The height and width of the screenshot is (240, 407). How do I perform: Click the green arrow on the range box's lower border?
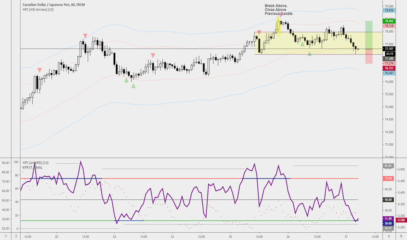pyautogui.click(x=310, y=54)
